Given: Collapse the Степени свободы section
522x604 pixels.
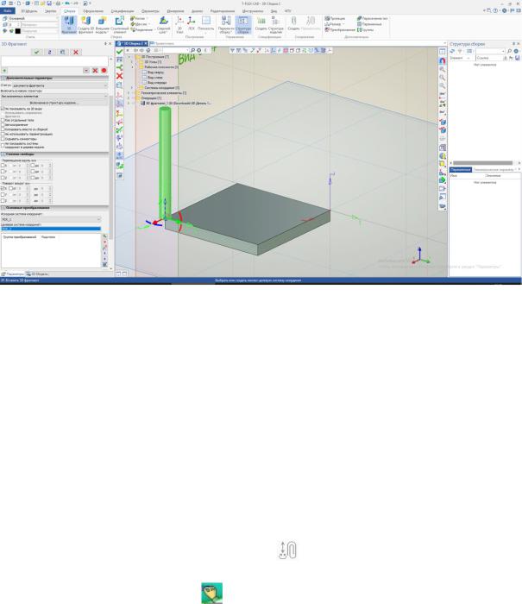Looking at the screenshot, I should [x=3, y=154].
